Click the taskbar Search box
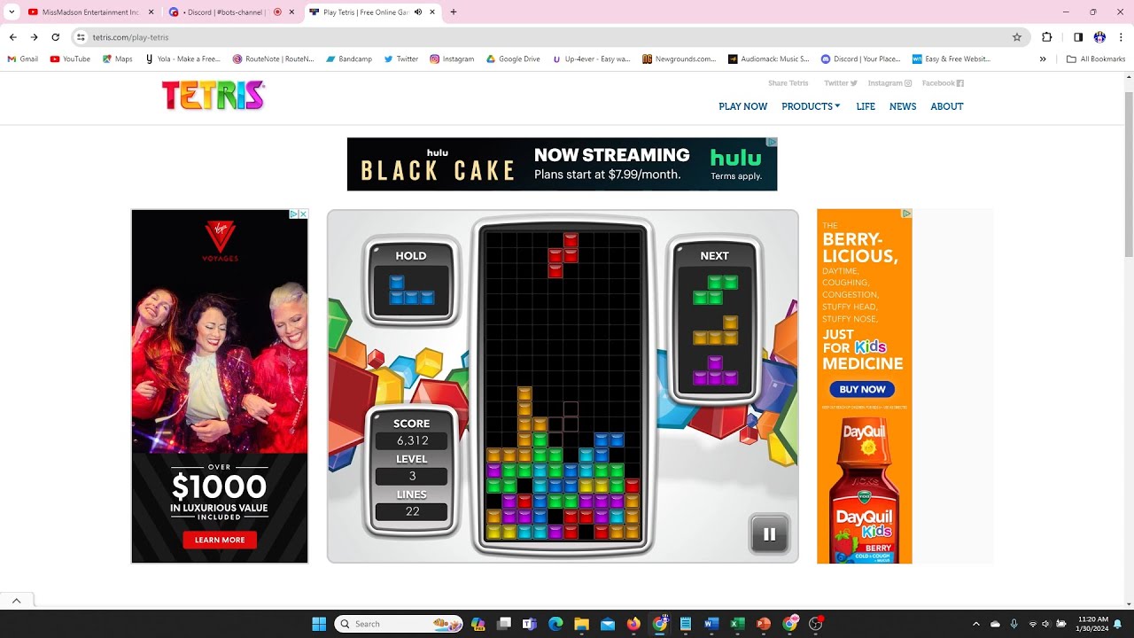Viewport: 1134px width, 638px height. click(x=399, y=624)
